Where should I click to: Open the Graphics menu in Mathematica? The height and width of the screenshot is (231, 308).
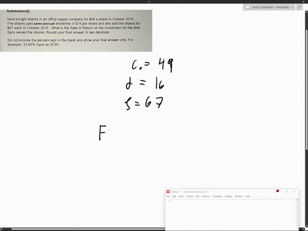pyautogui.click(x=206, y=196)
